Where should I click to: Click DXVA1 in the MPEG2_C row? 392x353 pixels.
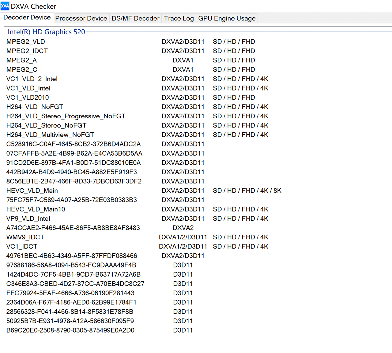pyautogui.click(x=183, y=69)
